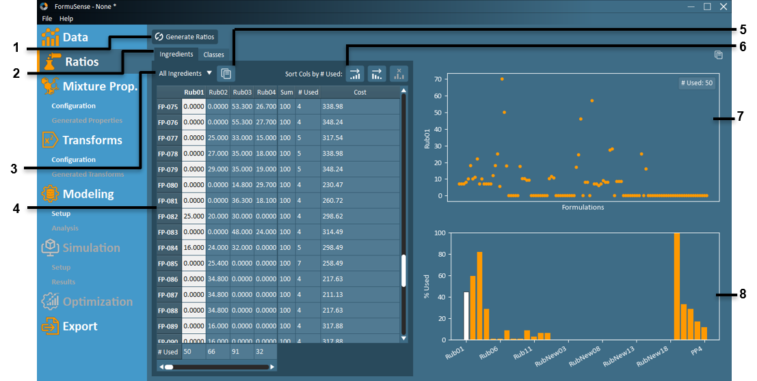This screenshot has width=757, height=381.
Task: Copy table using icon beside All Ingredients
Action: pos(226,74)
